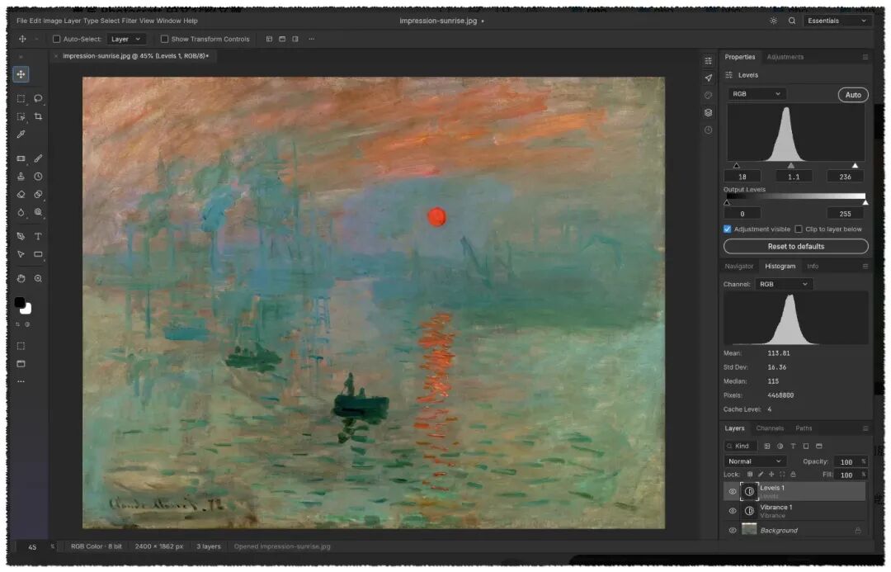Activate the Zoom tool

(38, 279)
